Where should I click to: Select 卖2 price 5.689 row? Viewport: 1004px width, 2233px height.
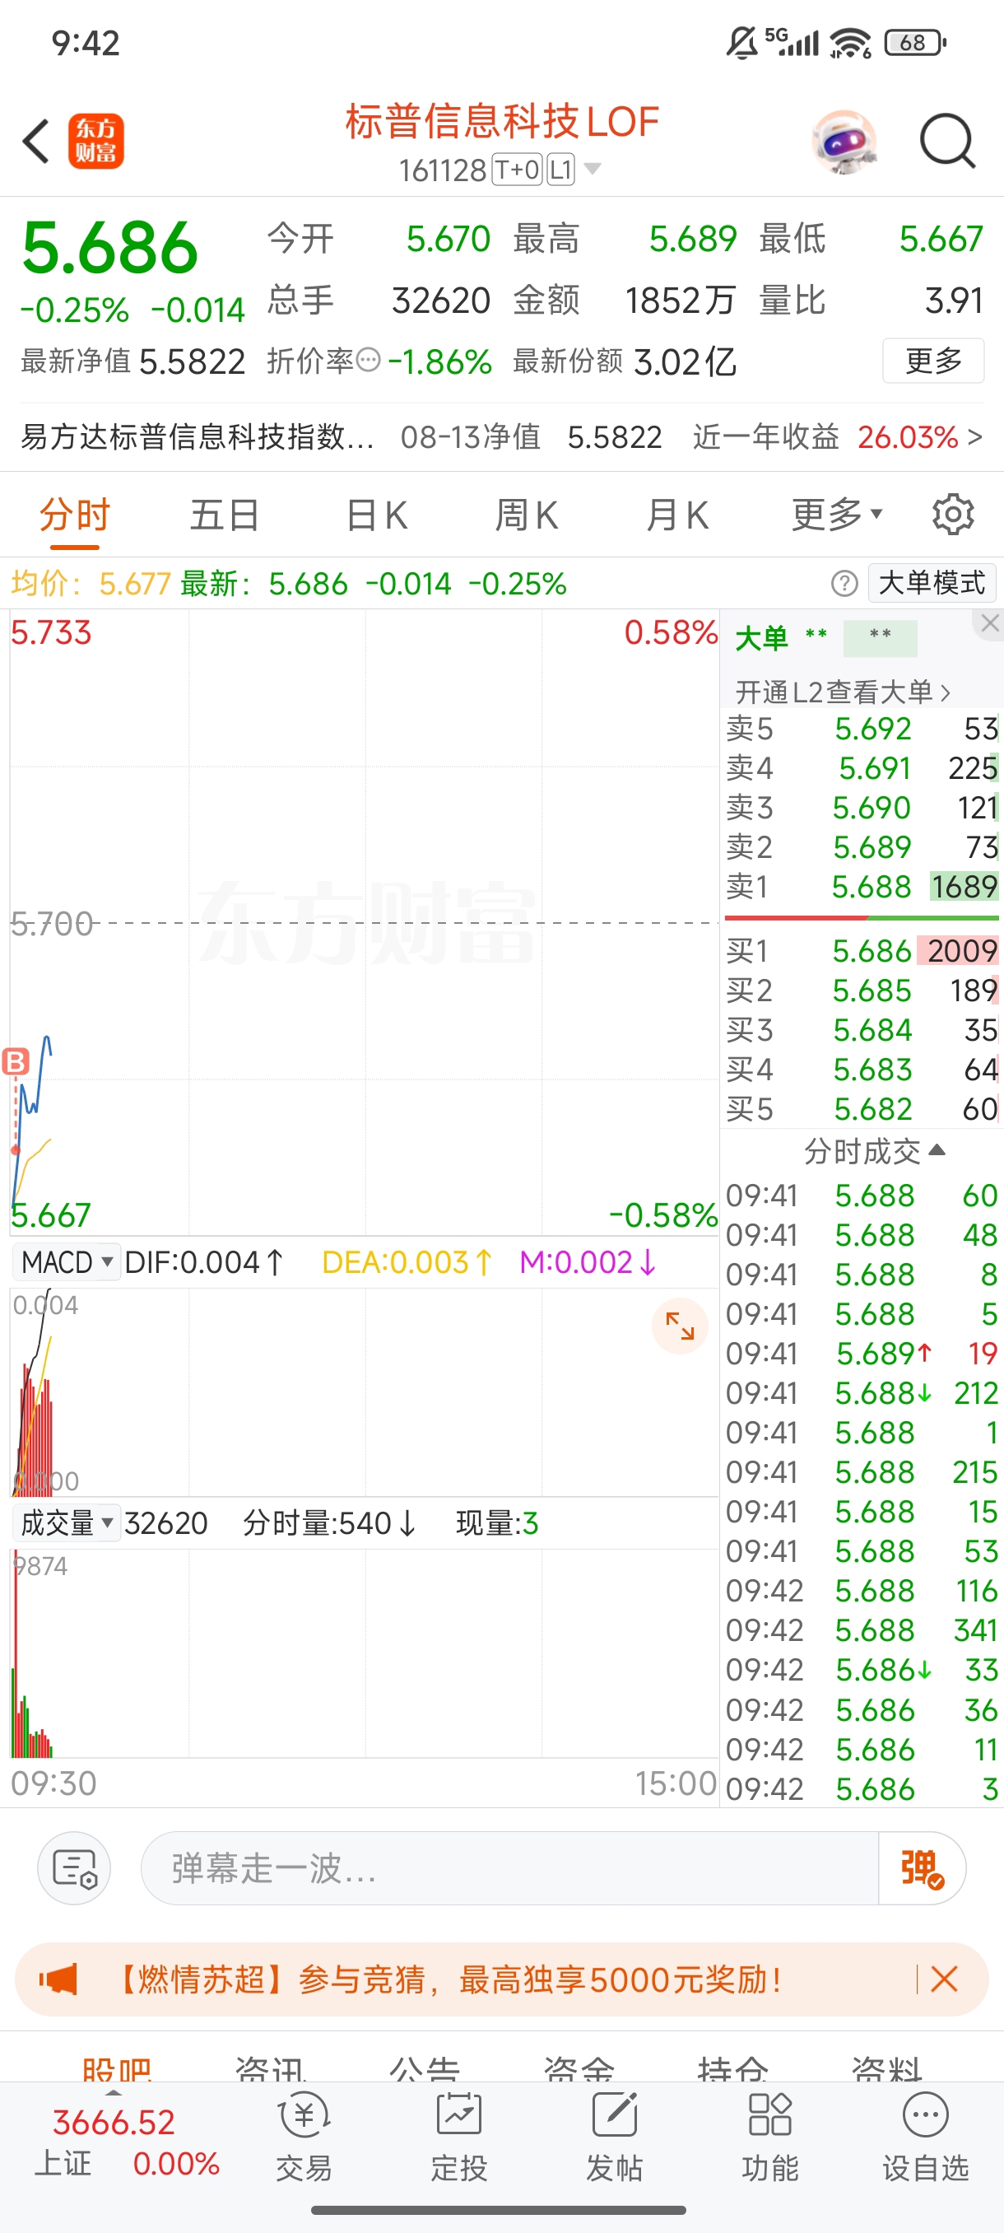(x=862, y=847)
